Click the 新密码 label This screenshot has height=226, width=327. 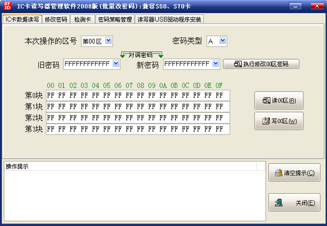147,65
